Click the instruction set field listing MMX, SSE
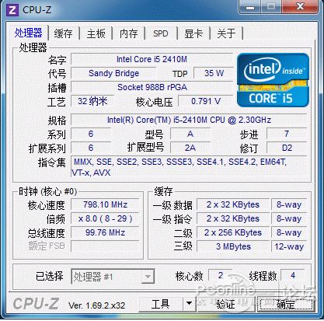 click(189, 167)
